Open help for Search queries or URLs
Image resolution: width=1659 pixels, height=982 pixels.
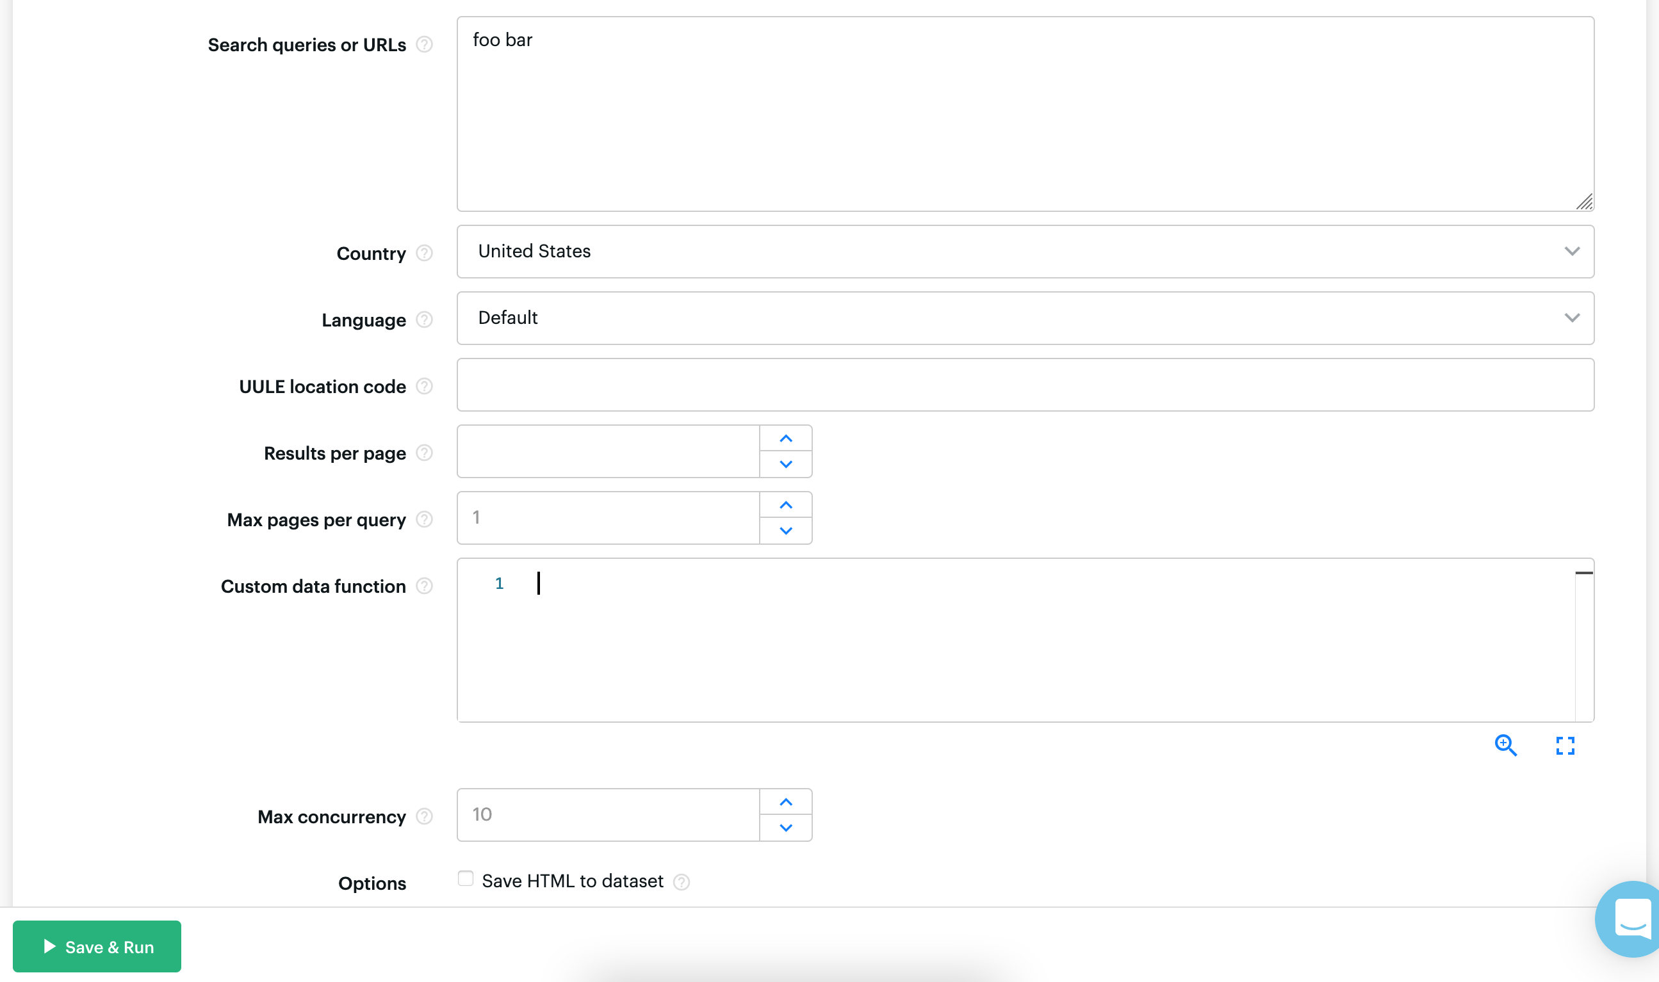(x=426, y=44)
